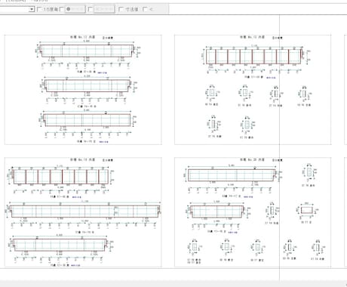Select the sheet with three stacked beam elevations
Viewport: 347px width, 287px height.
pyautogui.click(x=83, y=90)
